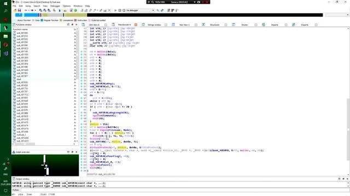Open the Windows menu
Screen dimensions: 350x196
pyautogui.click(x=78, y=6)
